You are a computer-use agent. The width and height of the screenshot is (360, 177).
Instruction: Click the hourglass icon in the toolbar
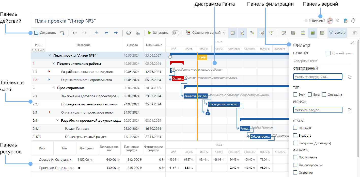[x=242, y=33]
